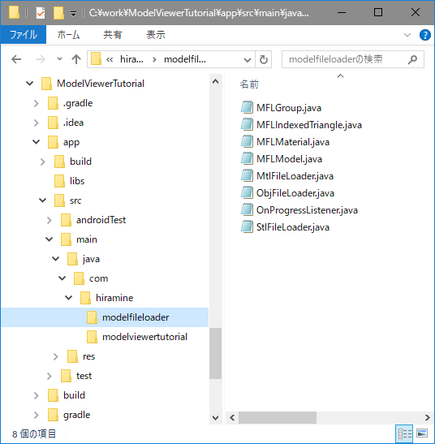Switch to large icons view layout
The width and height of the screenshot is (435, 444).
[x=422, y=433]
